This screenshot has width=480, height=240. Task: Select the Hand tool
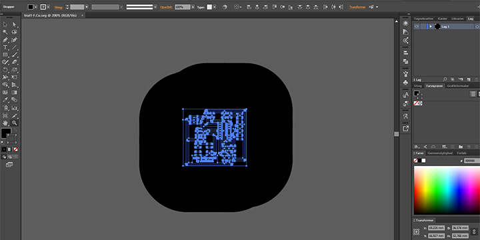coord(5,123)
